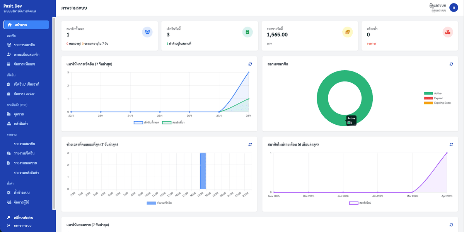This screenshot has width=464, height=232.
Task: Refresh the สถานะสมาชิก donut chart
Action: click(451, 64)
